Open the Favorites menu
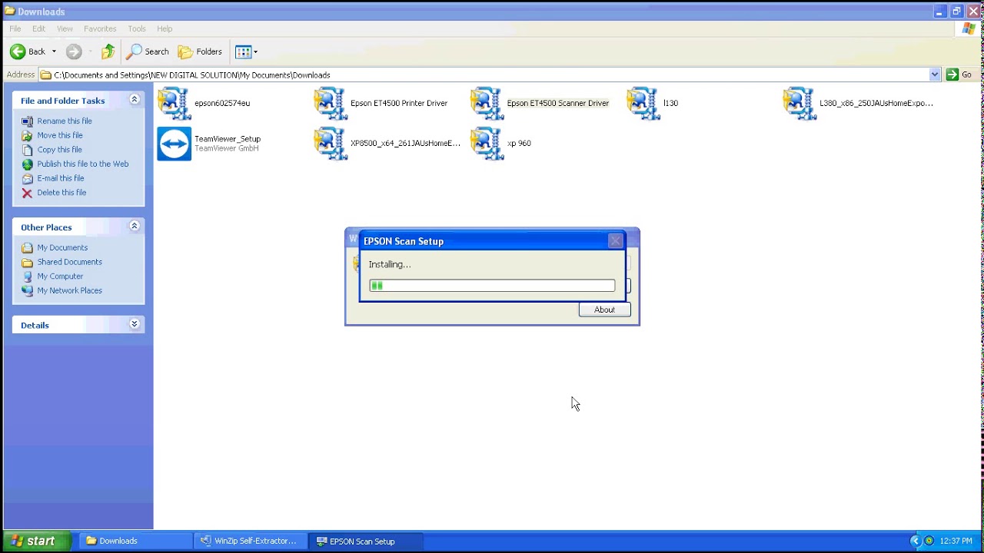This screenshot has height=553, width=984. click(x=100, y=28)
